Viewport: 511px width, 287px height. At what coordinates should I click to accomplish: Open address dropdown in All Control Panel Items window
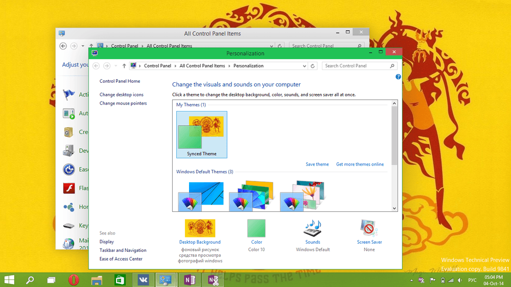click(x=271, y=46)
